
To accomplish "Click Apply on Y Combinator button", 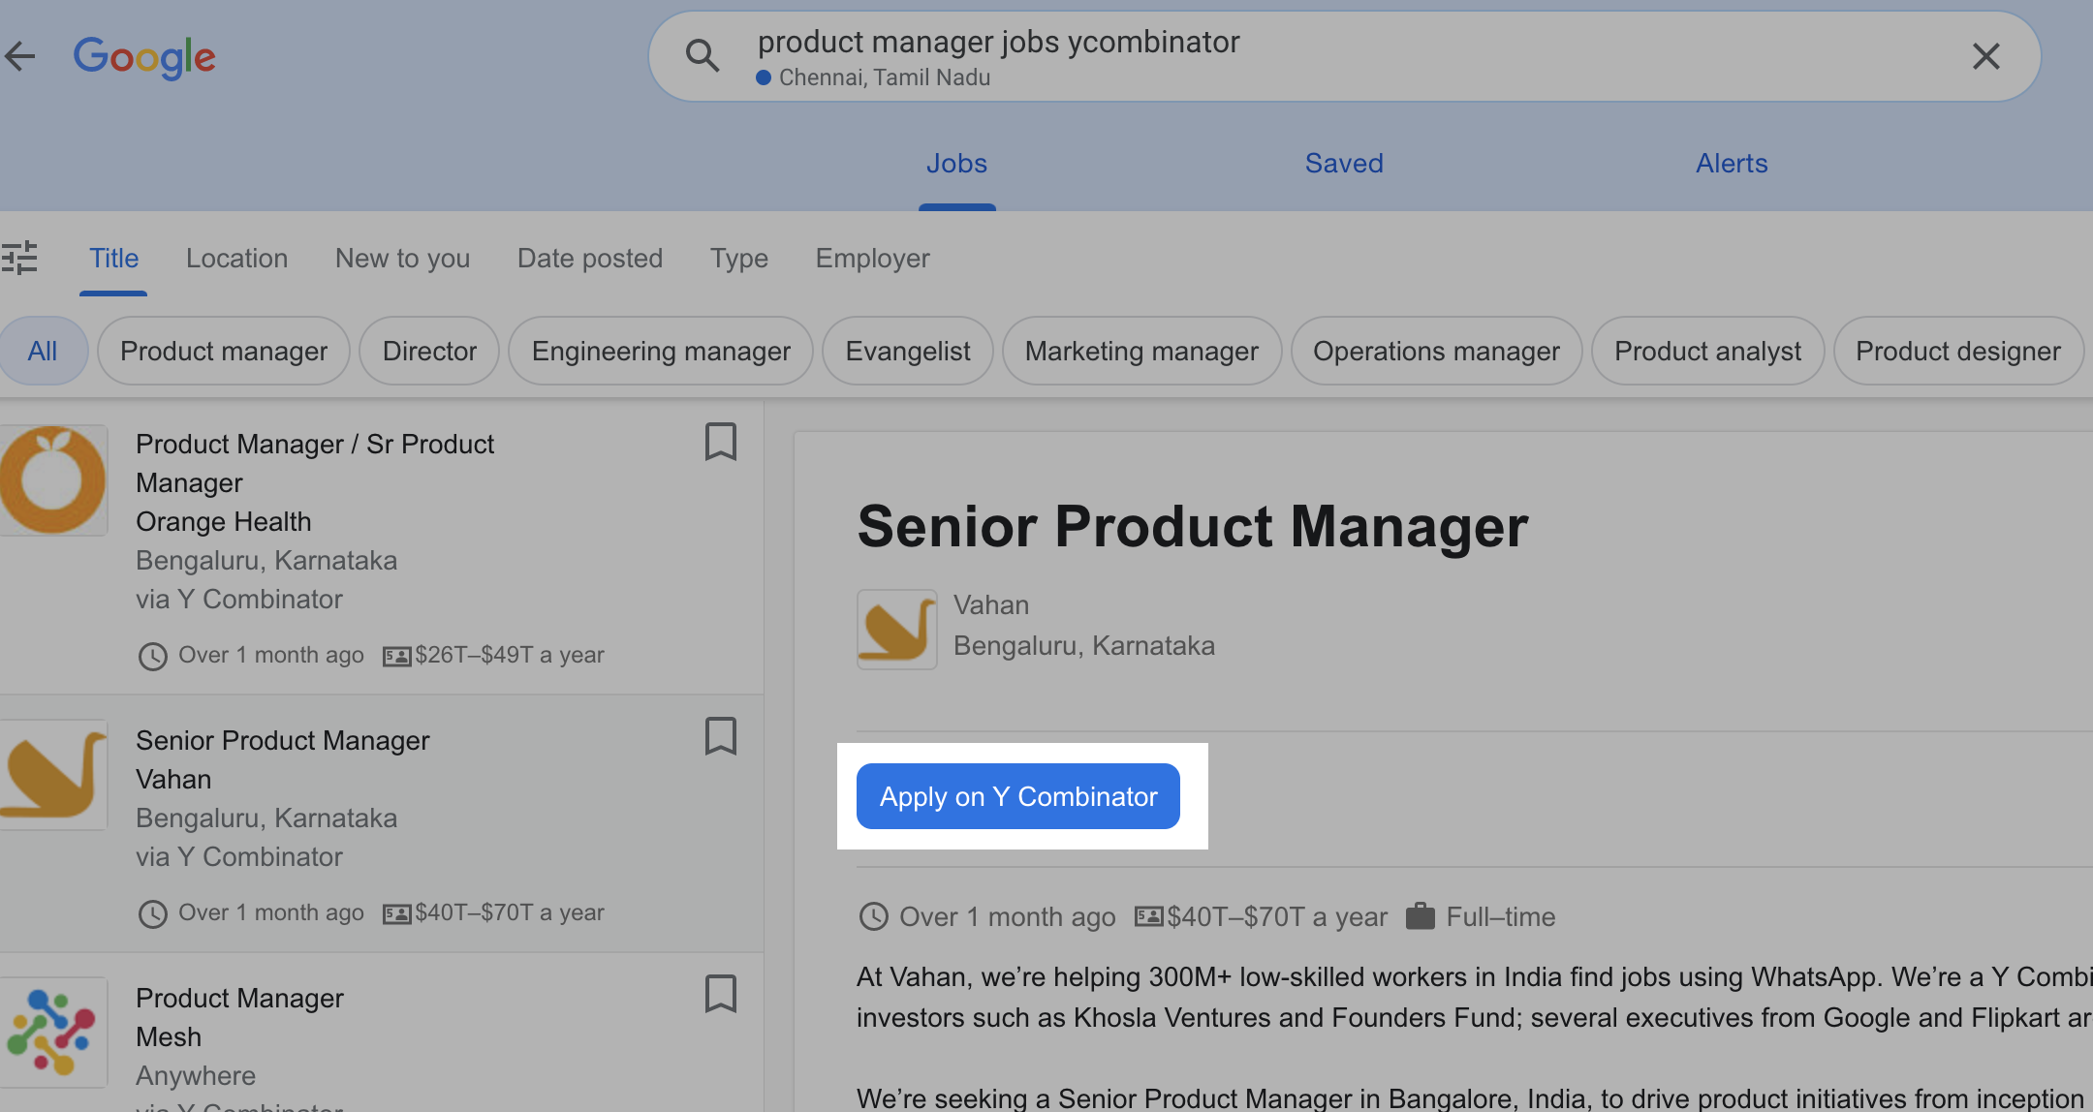I will (x=1017, y=796).
